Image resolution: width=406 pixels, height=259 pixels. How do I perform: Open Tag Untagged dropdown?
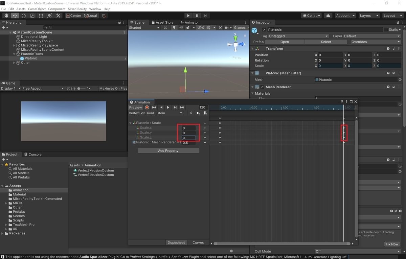pyautogui.click(x=298, y=36)
